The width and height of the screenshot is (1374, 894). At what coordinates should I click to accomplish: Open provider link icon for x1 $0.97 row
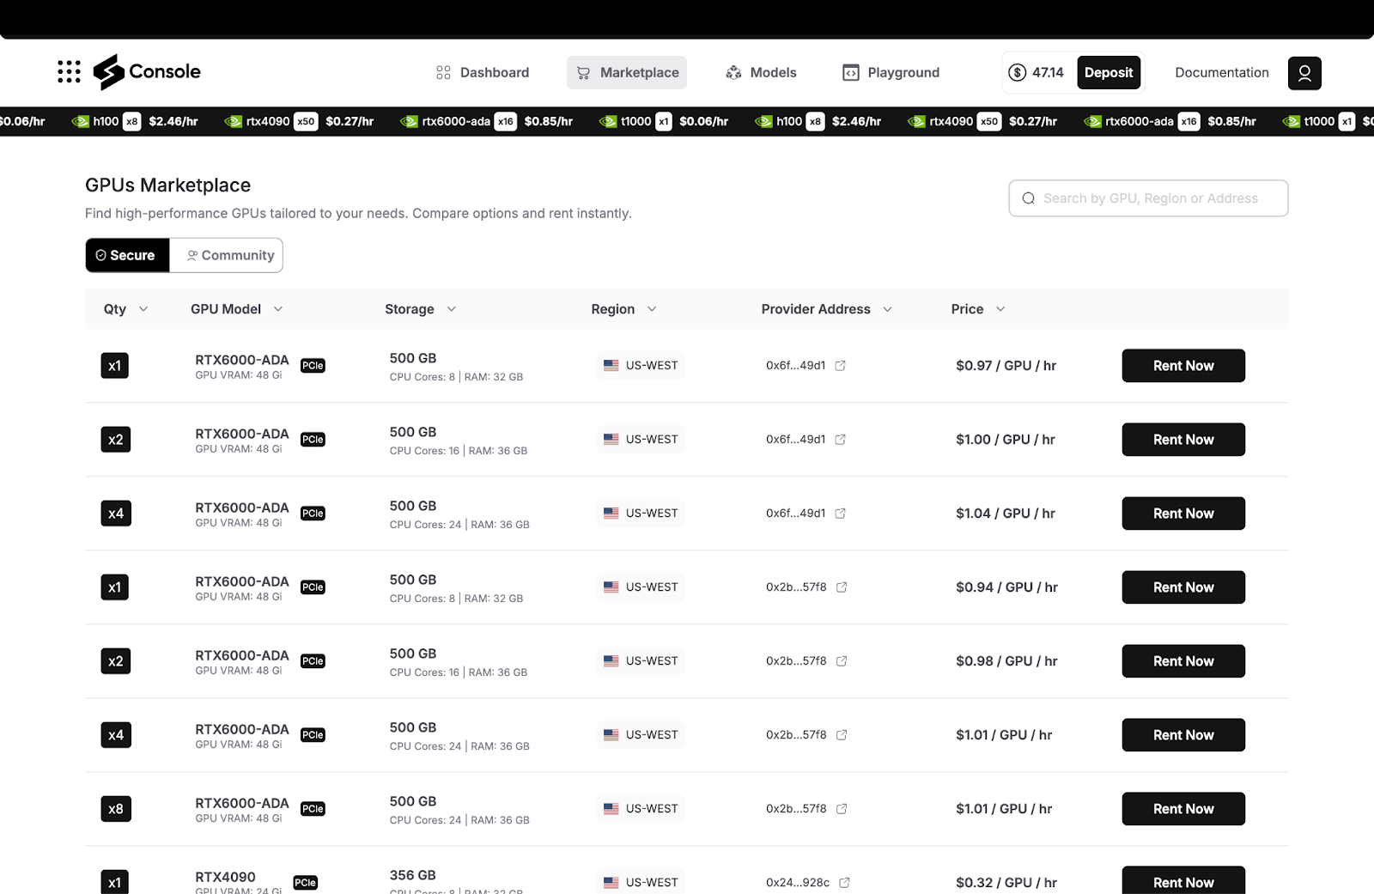(x=840, y=366)
